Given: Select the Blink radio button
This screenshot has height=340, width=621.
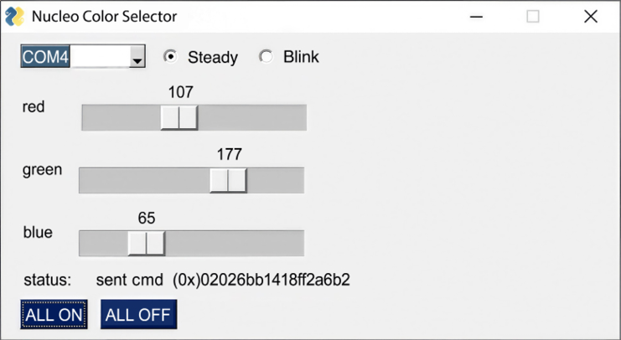Looking at the screenshot, I should [x=267, y=57].
